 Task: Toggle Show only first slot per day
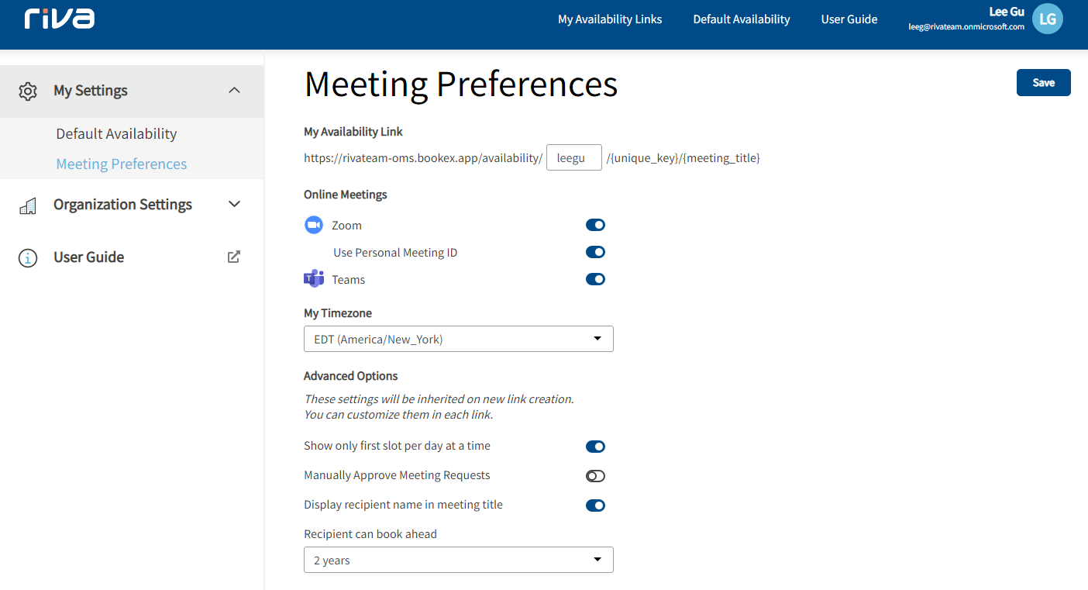[595, 447]
